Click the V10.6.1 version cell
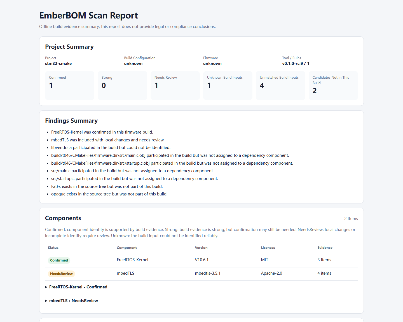The width and height of the screenshot is (403, 322). 202,260
